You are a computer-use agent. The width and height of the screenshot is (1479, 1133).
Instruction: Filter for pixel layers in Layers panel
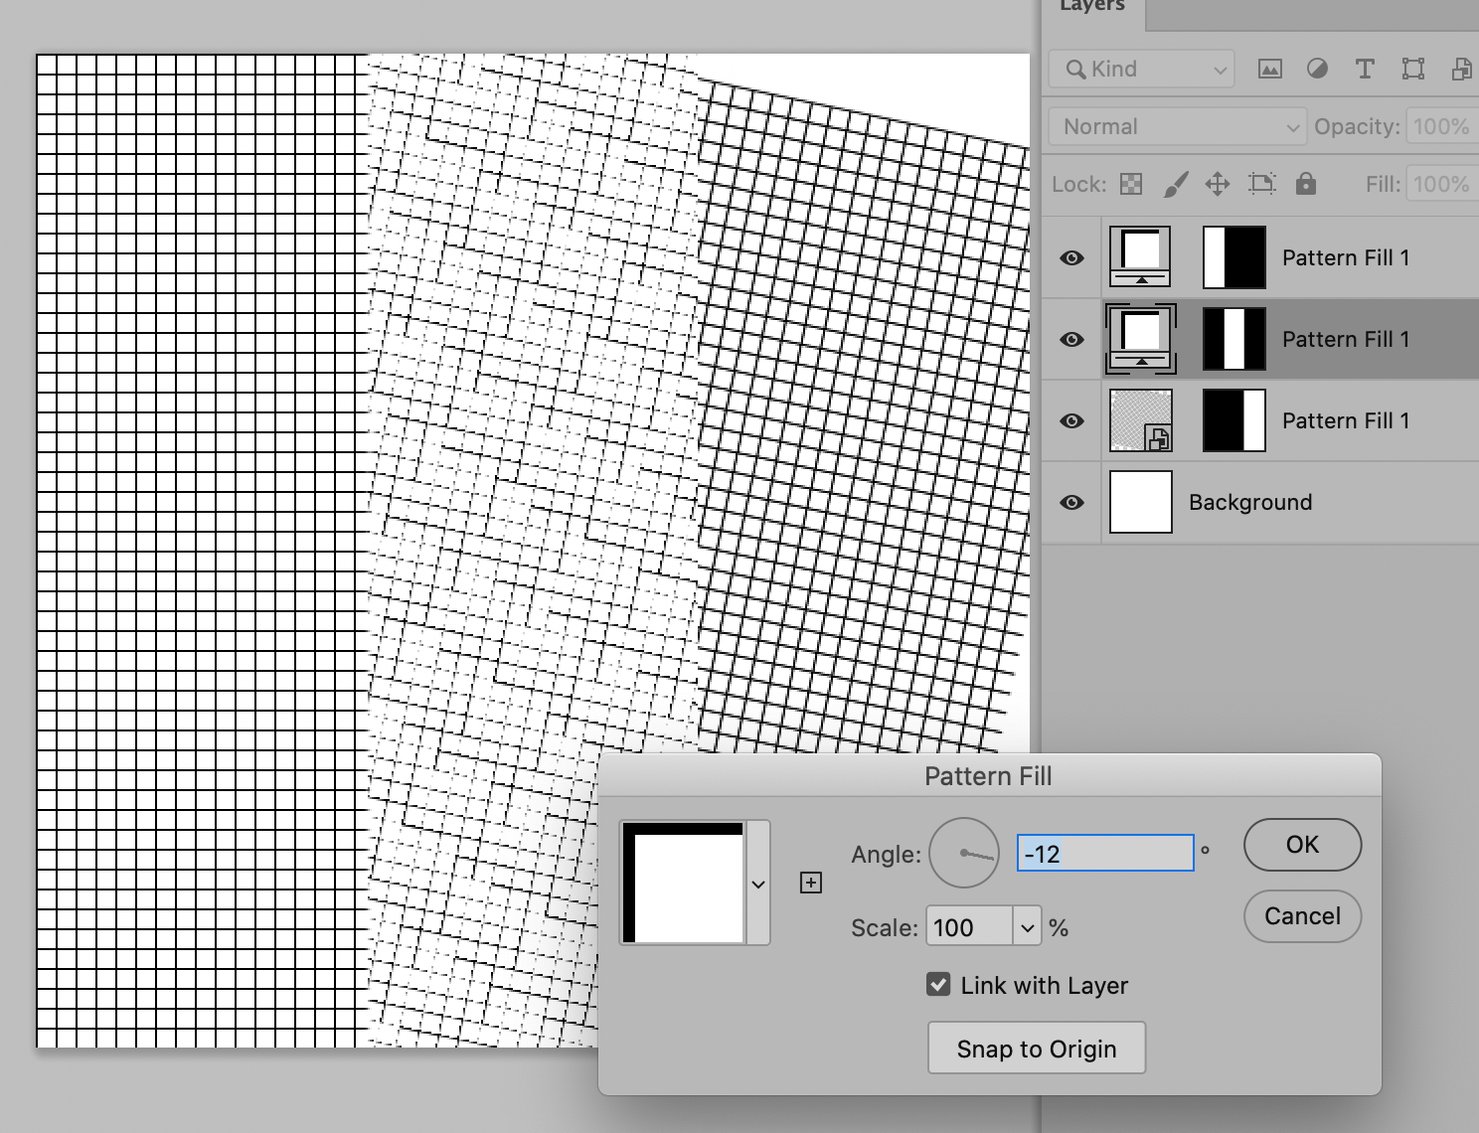1268,69
